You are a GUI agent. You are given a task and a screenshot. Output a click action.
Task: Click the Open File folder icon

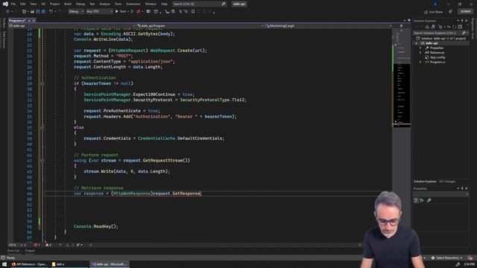[32, 12]
